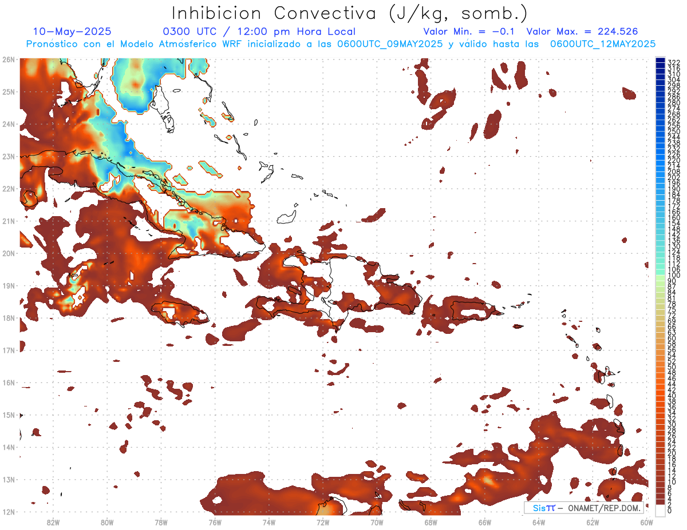687x530 pixels.
Task: Click the title "Inhibicion Convectiva (J/kg, somb.)"
Action: coord(350,14)
